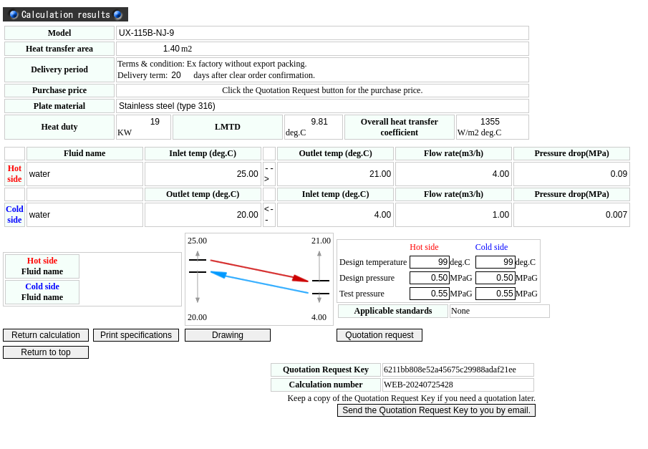Click the left blue globe icon in header
The image size is (648, 449).
click(14, 14)
